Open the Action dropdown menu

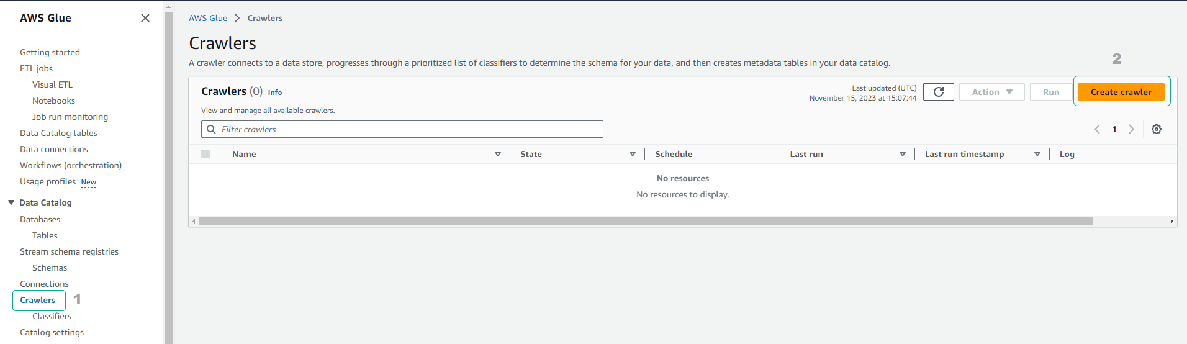[992, 92]
